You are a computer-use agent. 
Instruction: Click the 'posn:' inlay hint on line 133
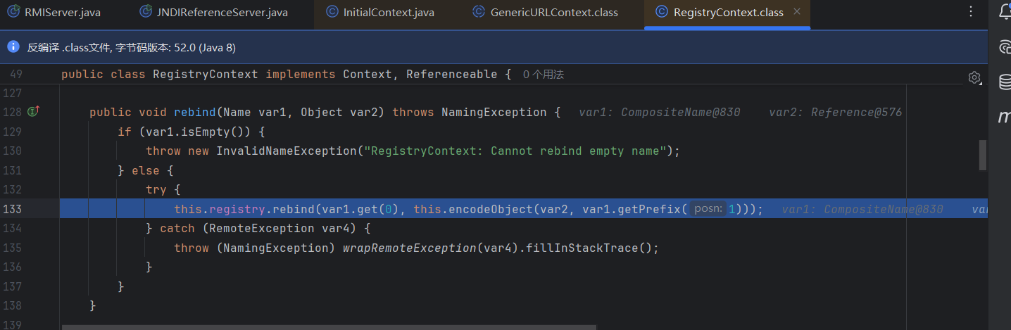[707, 209]
